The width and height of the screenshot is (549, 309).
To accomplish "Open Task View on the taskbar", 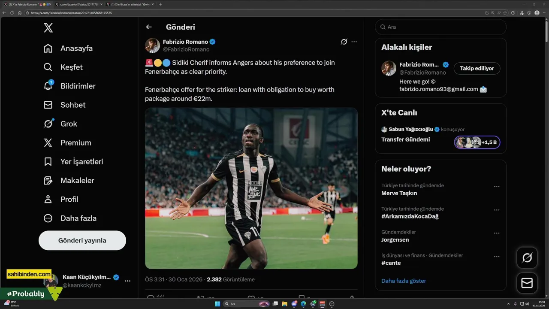I will click(x=275, y=304).
